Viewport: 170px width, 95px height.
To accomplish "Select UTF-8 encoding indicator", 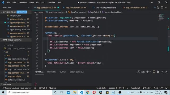I will coord(122,88).
